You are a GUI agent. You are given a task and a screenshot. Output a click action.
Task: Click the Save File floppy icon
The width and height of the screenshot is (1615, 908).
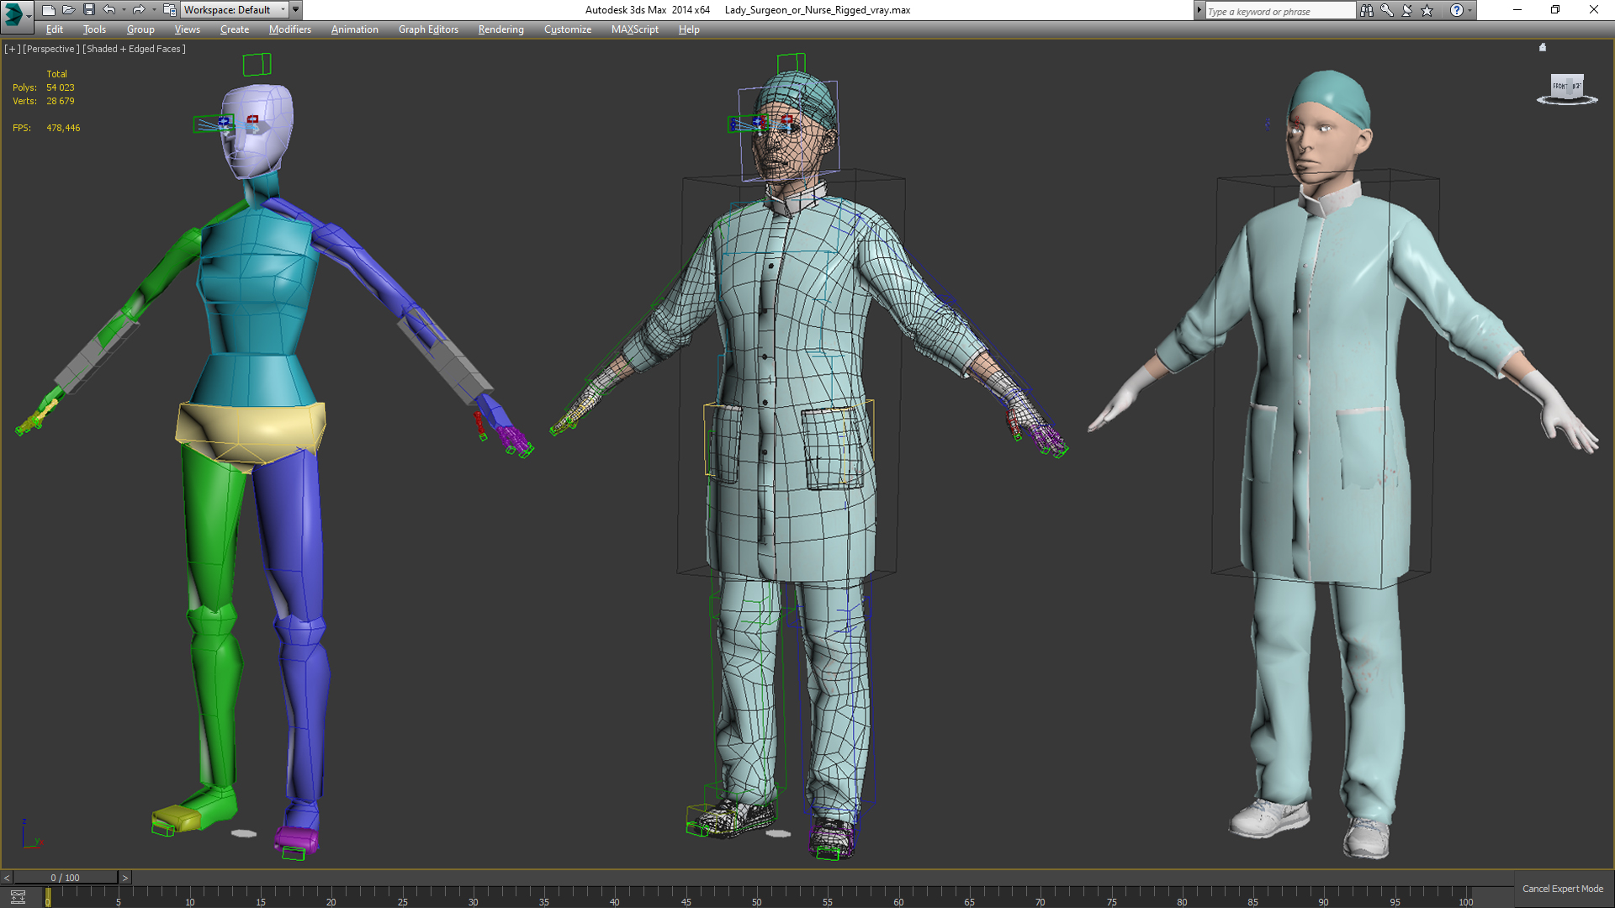(88, 10)
